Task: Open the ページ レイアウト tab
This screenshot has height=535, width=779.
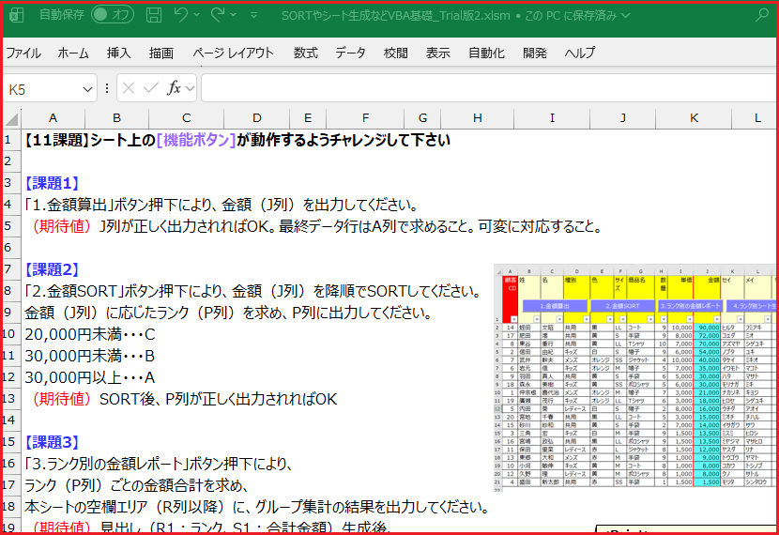Action: pos(233,53)
